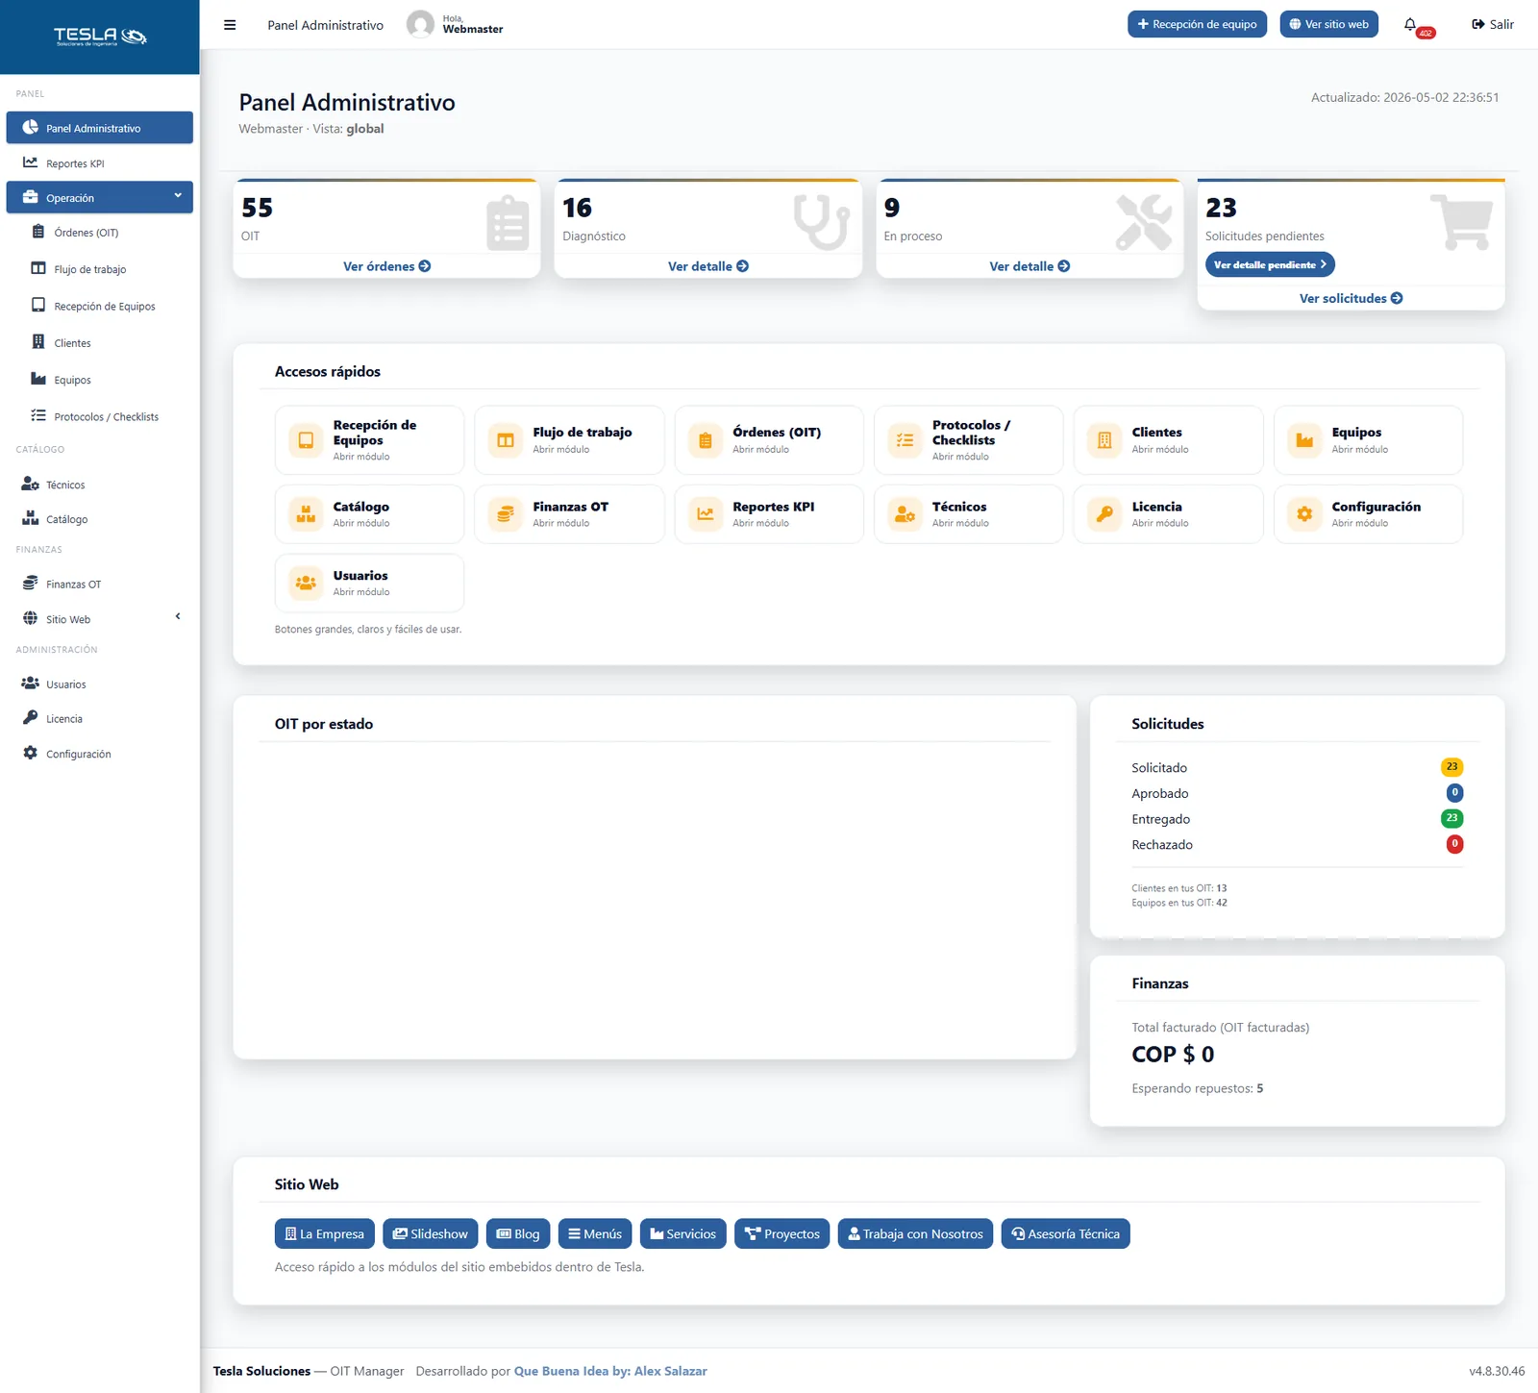
Task: Click Ver detalle pendiente chevron button
Action: click(1270, 264)
